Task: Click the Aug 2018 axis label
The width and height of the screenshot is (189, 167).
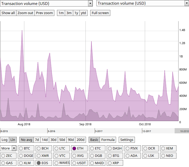Action: (x=24, y=124)
